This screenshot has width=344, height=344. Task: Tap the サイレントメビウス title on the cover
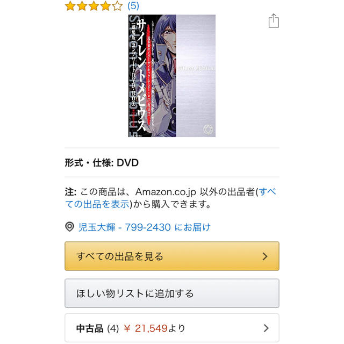point(142,75)
